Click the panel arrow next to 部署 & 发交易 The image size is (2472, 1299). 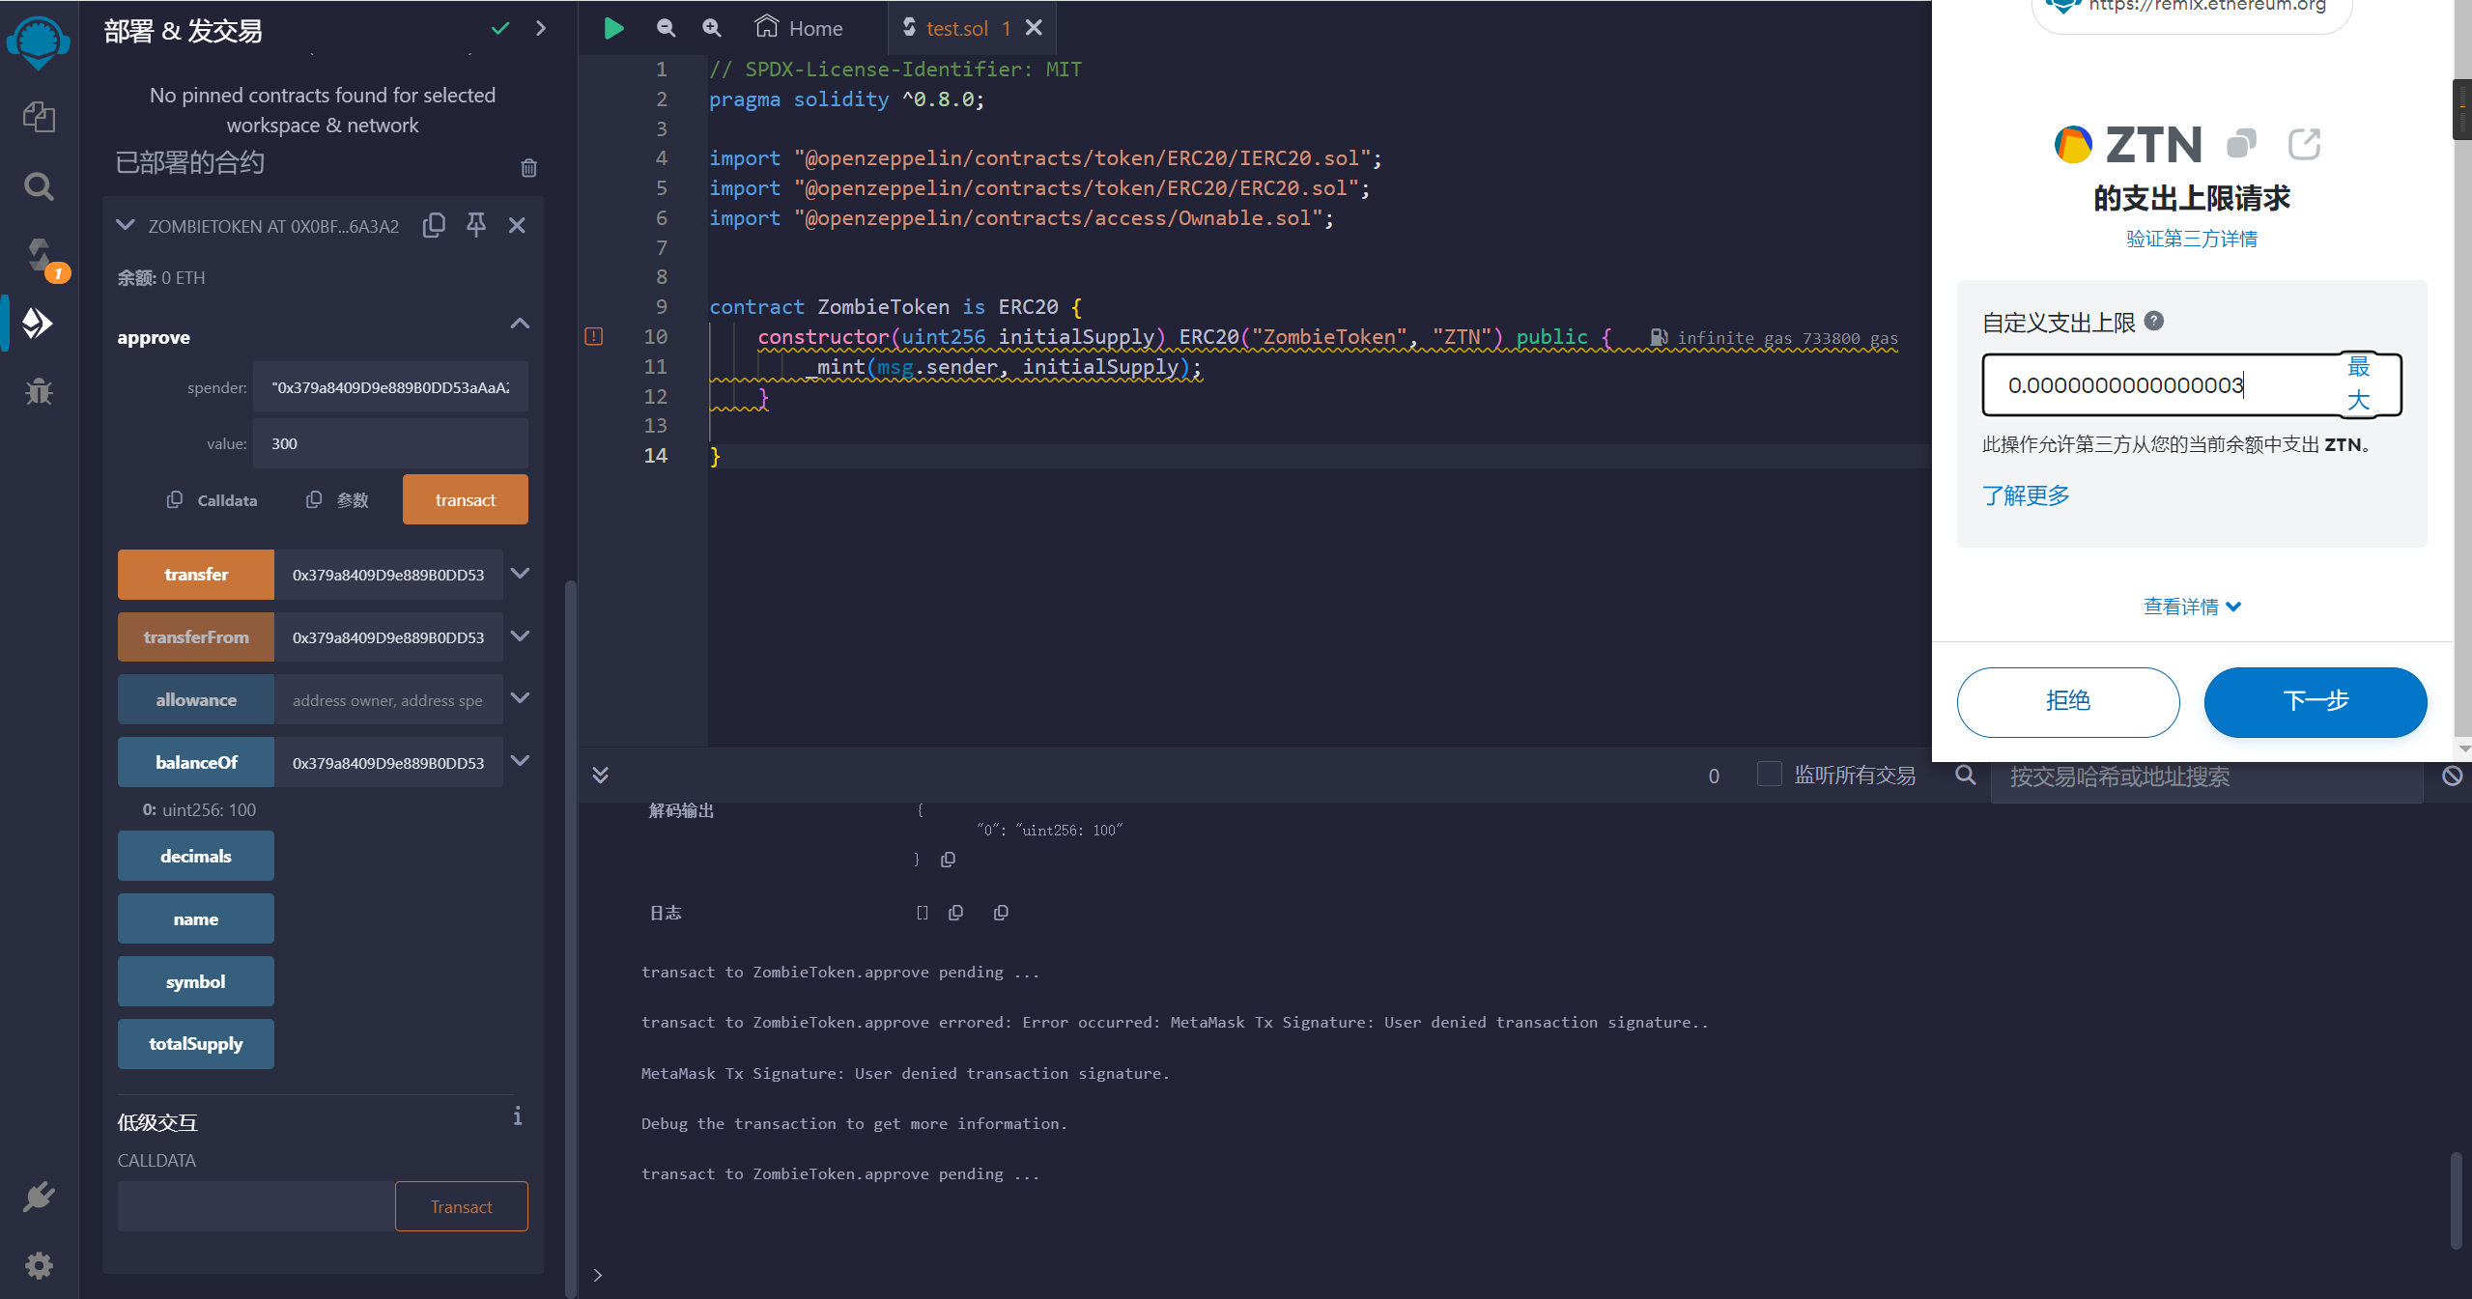541,28
